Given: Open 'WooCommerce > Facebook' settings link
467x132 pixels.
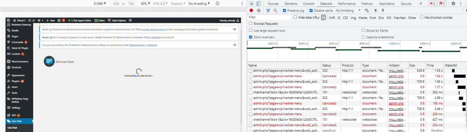Looking at the screenshot, I should click(x=143, y=45).
